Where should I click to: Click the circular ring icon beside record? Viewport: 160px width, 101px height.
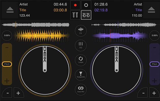click(86, 5)
